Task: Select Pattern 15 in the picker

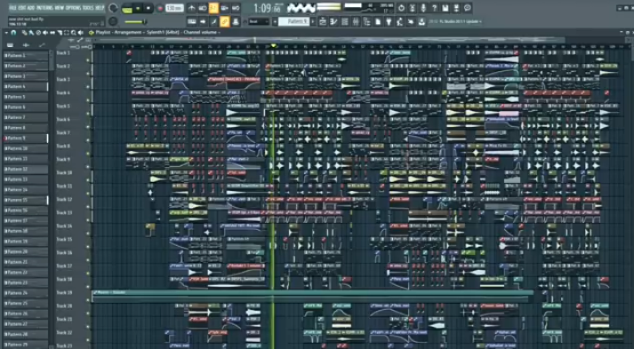Action: coord(26,200)
